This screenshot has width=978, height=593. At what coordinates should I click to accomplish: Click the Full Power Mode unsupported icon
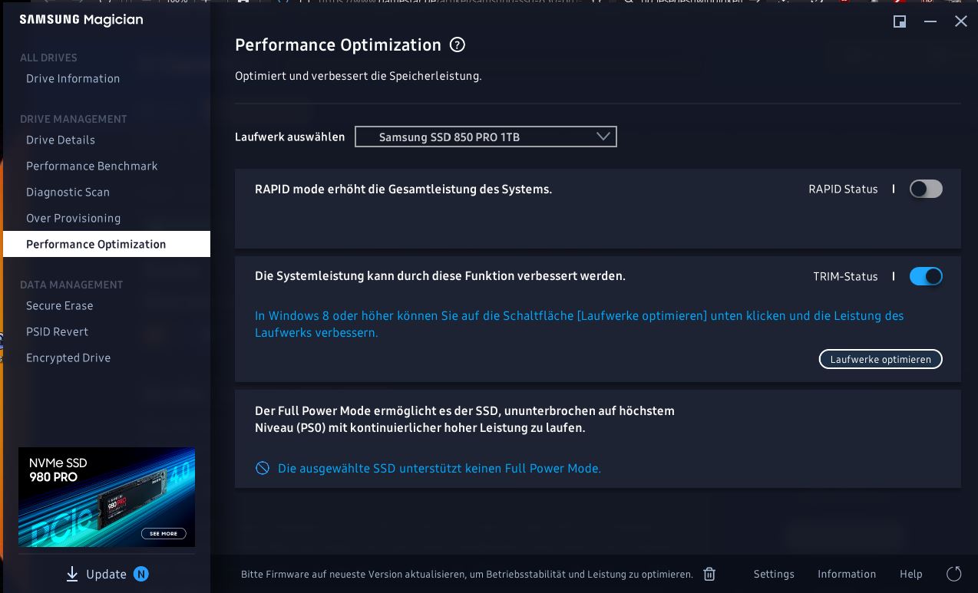263,468
